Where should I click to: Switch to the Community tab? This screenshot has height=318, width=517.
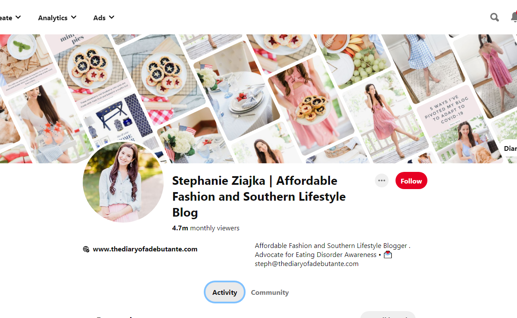270,293
